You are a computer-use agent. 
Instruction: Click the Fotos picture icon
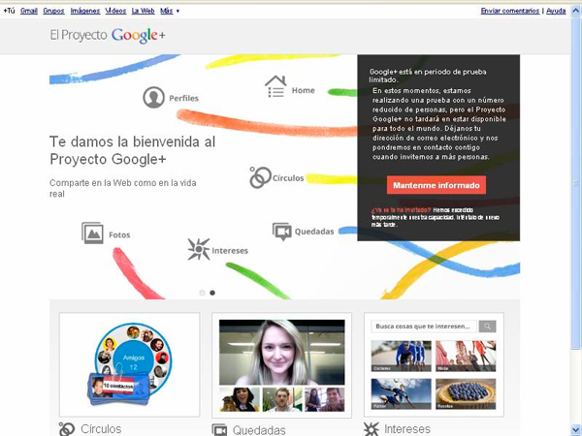click(x=92, y=233)
